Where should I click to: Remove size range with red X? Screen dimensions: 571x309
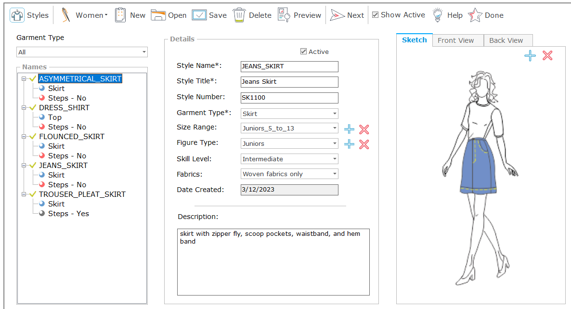click(x=364, y=129)
